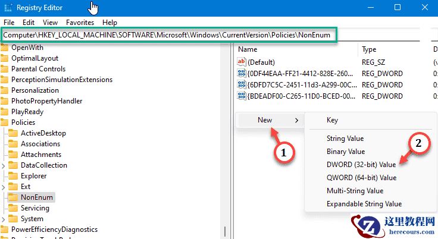The height and width of the screenshot is (239, 438).
Task: Click the System folder icon
Action: 13,219
